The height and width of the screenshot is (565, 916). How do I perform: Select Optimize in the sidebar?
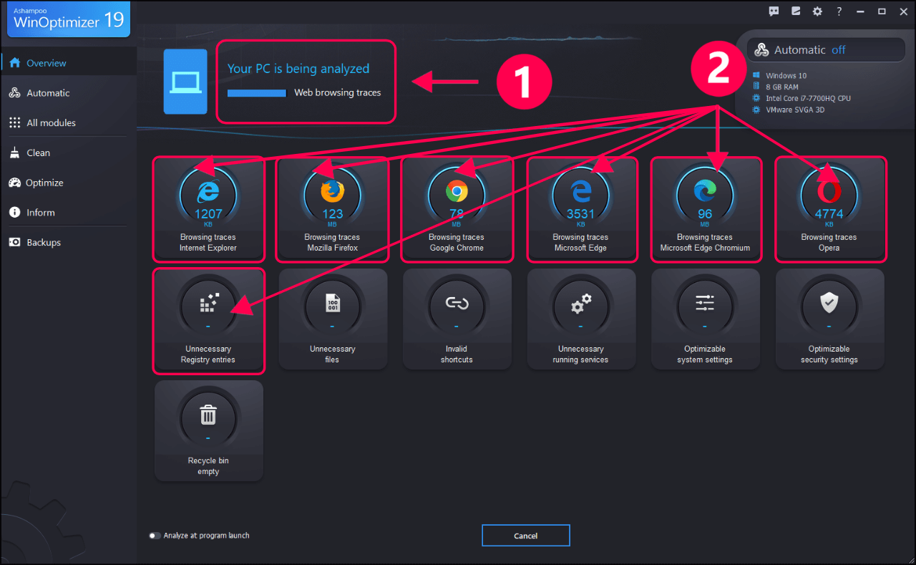(x=68, y=183)
